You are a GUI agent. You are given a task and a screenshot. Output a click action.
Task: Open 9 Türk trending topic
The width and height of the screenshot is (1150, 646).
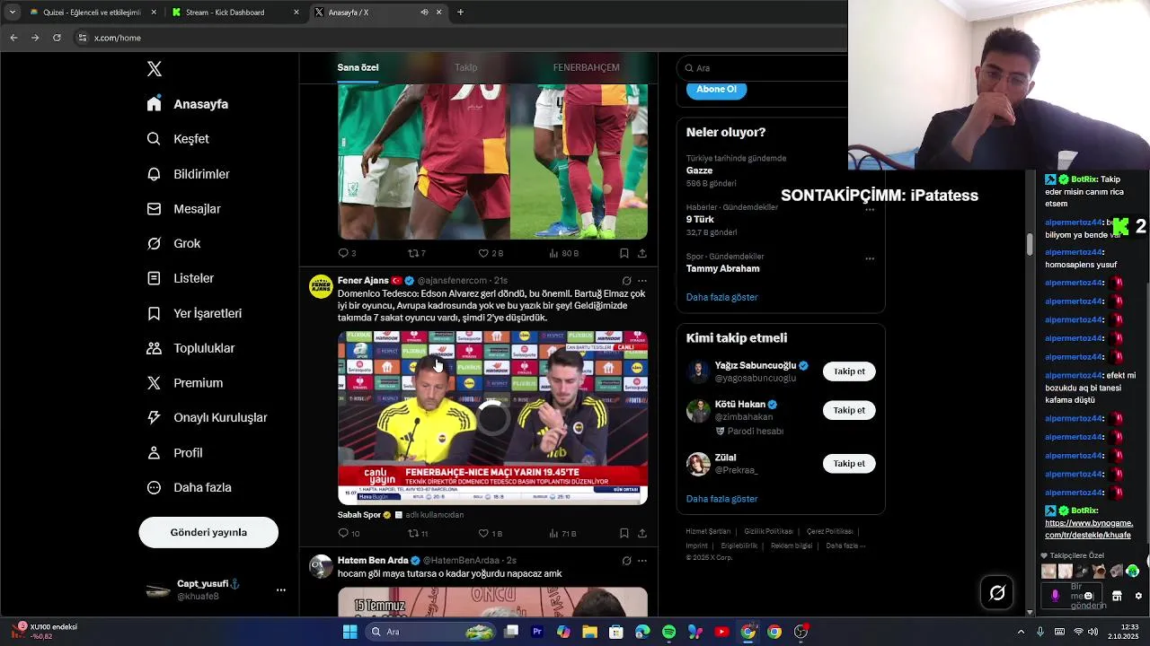700,219
